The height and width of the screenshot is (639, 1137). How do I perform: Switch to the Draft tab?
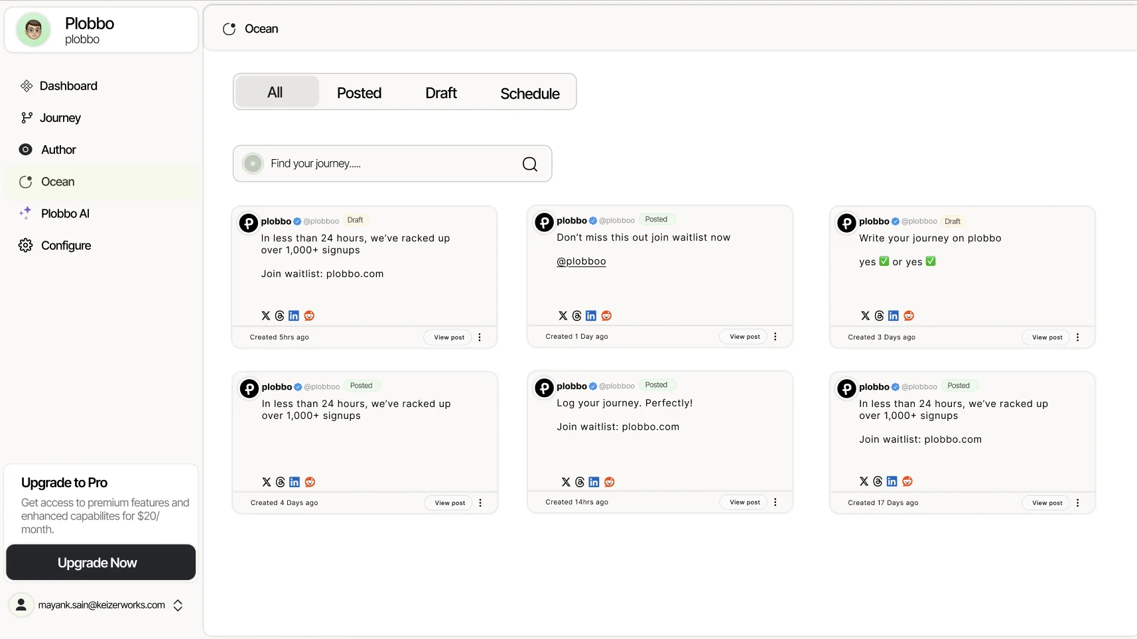441,93
